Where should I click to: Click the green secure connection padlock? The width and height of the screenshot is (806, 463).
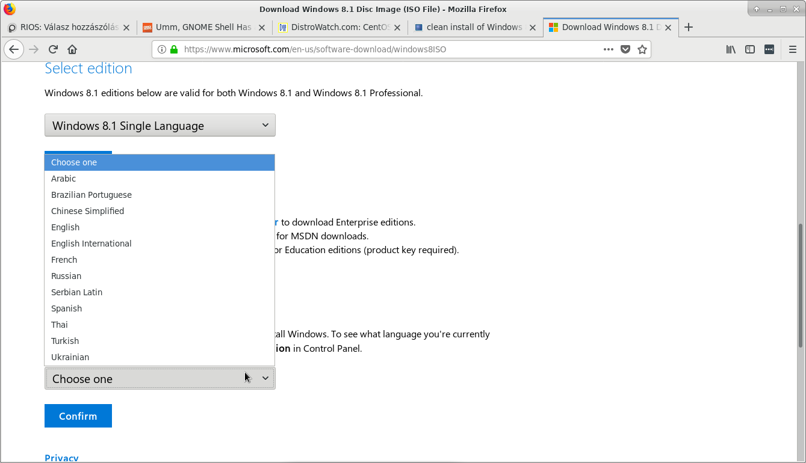(x=174, y=49)
